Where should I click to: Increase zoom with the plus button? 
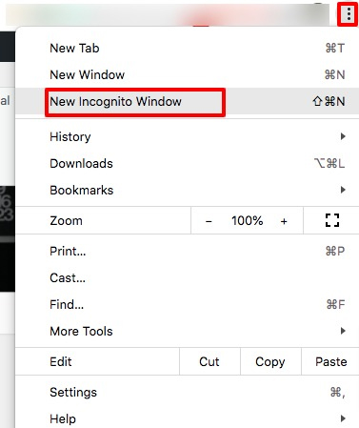point(284,221)
